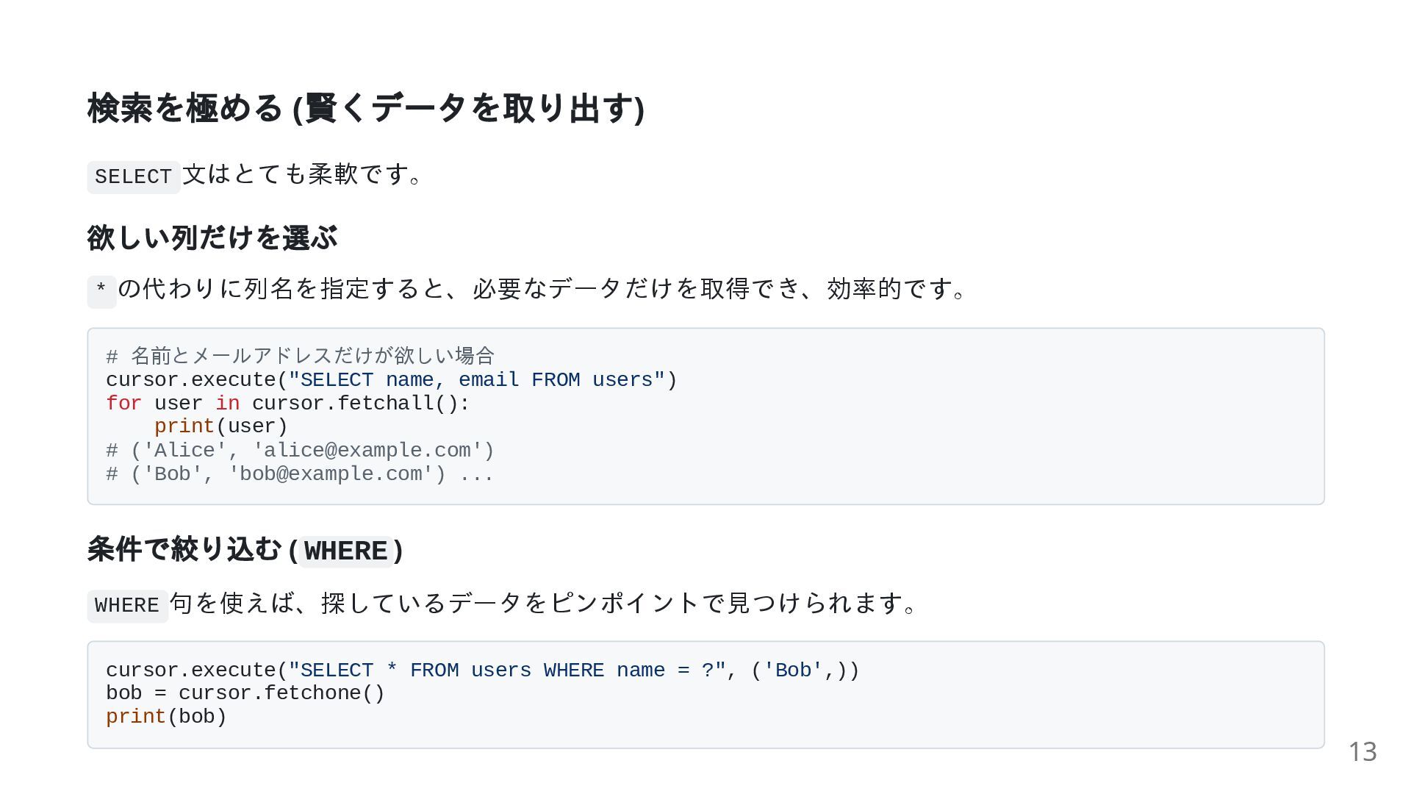Viewport: 1411px width, 794px height.
Task: Click the bob = cursor.fetchone() line
Action: pos(245,693)
